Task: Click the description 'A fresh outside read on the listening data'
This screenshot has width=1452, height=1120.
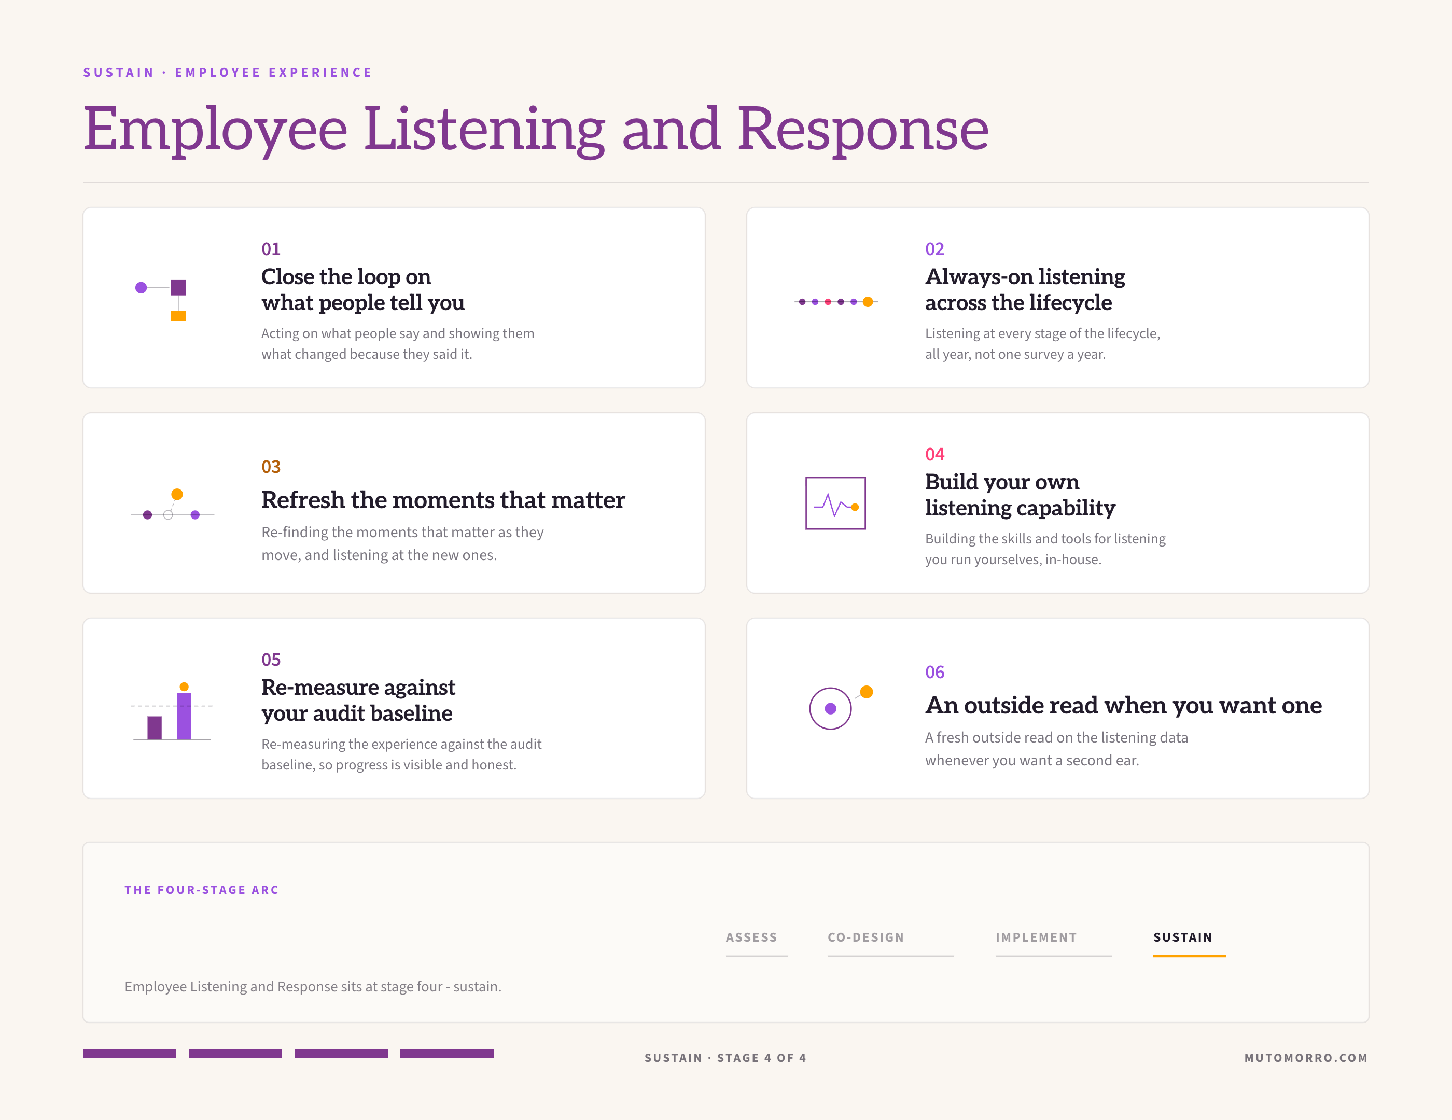Action: coord(1056,749)
